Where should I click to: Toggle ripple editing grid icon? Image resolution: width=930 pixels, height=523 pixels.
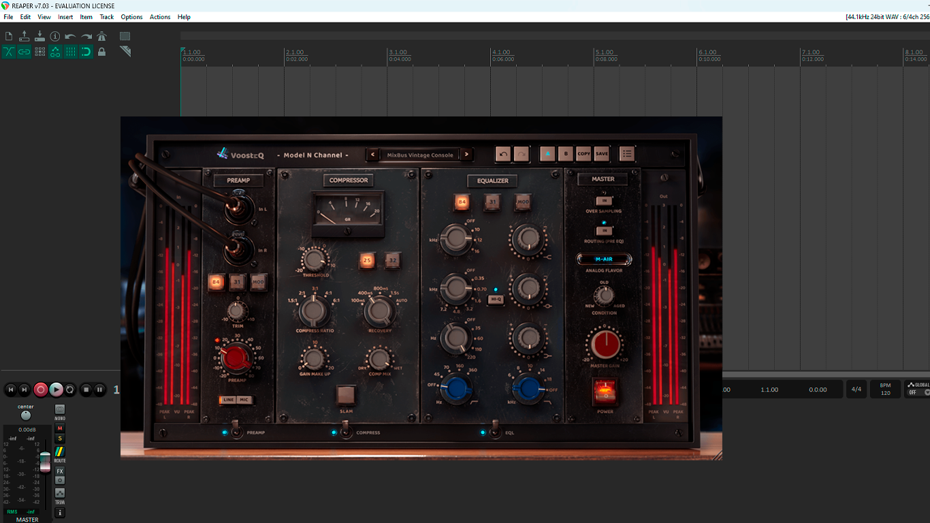(x=39, y=52)
